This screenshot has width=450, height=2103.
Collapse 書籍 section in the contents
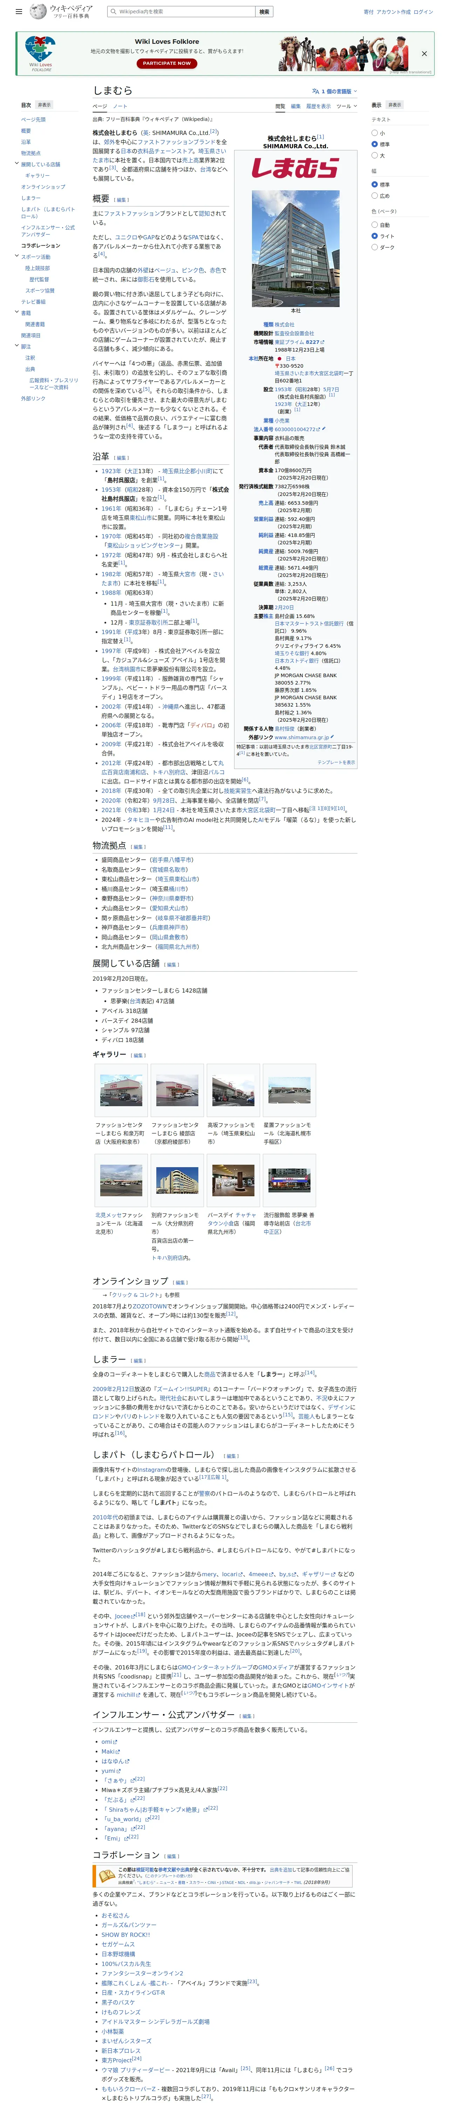tap(16, 313)
